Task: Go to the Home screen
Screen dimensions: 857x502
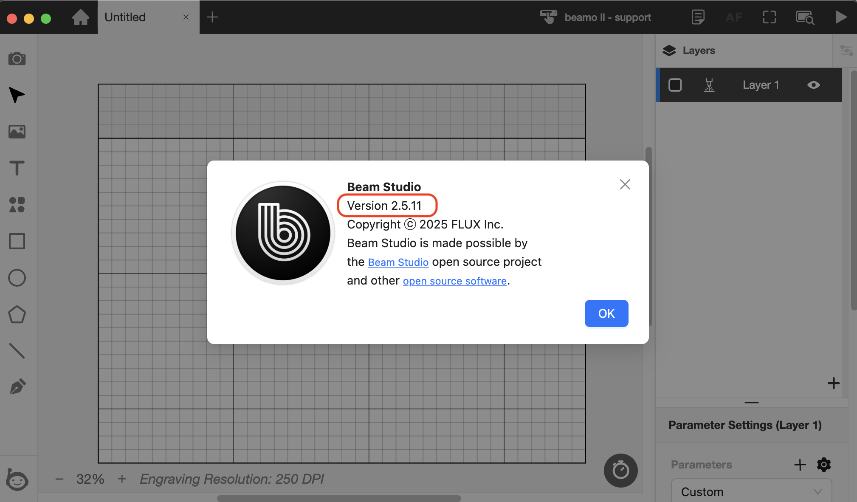Action: [80, 17]
